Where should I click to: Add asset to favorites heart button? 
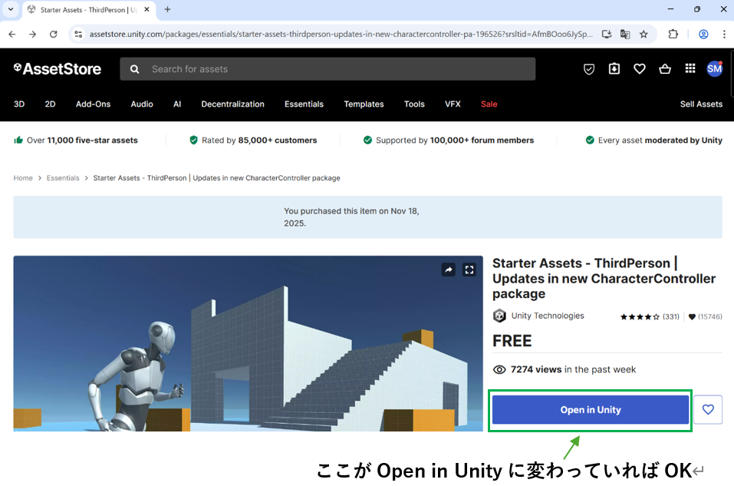click(x=708, y=410)
